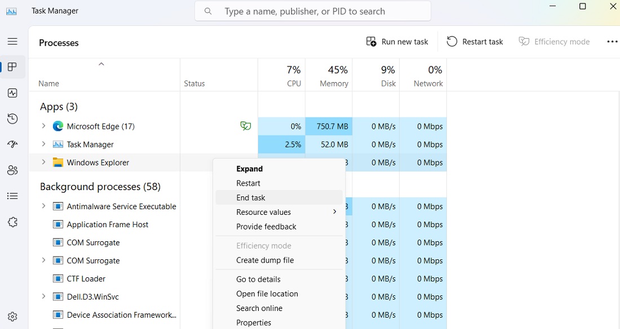The height and width of the screenshot is (329, 620).
Task: Select End task from the context menu
Action: click(251, 197)
